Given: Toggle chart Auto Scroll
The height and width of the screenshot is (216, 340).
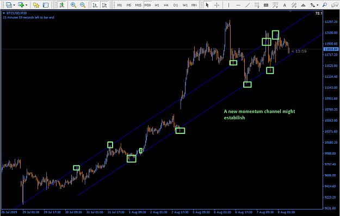Looking at the screenshot, I should click(x=95, y=5).
